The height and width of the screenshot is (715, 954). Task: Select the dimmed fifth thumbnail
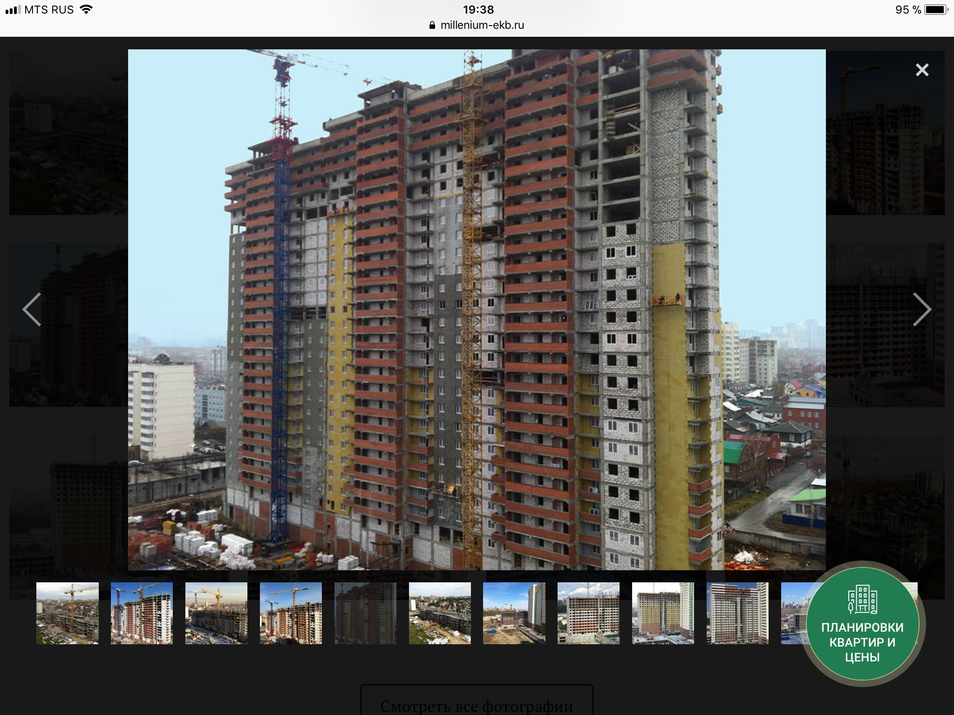pos(365,613)
